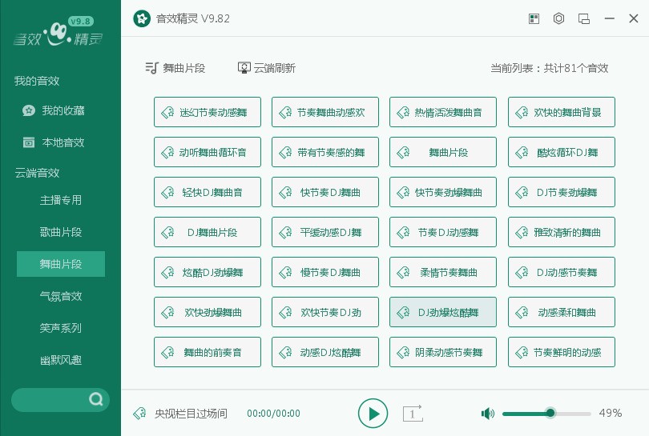The image size is (649, 436).
Task: Select the 笑声系列 category
Action: pos(60,328)
